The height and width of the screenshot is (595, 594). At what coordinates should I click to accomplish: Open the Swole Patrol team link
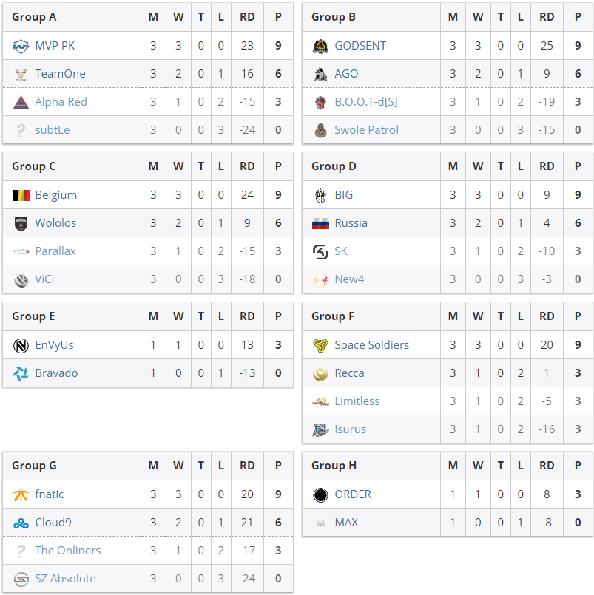coord(366,130)
